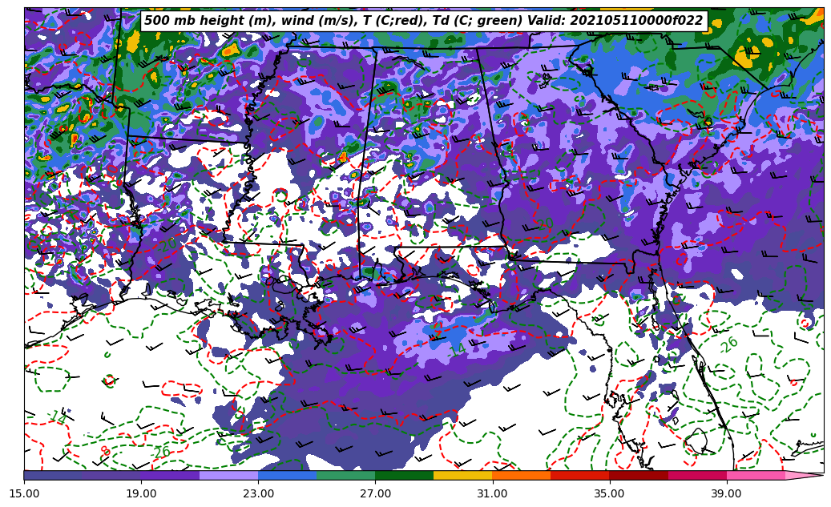Pick the royal blue colorbar segment
Viewport: 831px width, 507px height.
(287, 475)
